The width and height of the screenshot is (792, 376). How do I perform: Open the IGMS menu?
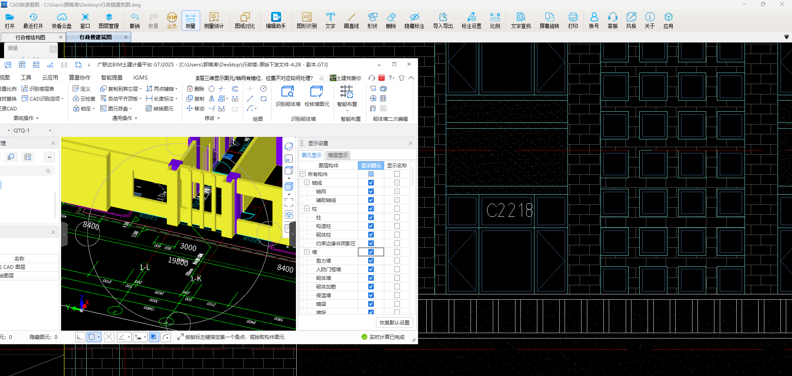(140, 78)
